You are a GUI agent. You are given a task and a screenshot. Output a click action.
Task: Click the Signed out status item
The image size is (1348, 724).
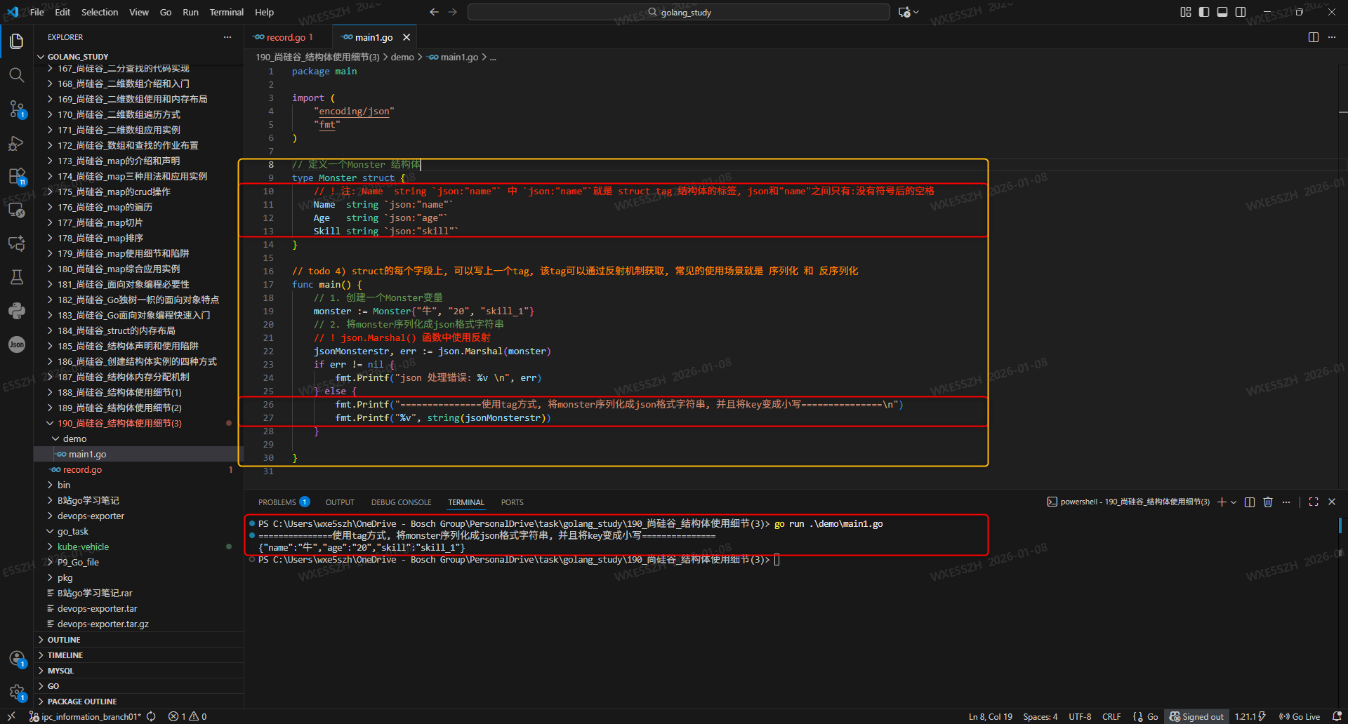1197,716
